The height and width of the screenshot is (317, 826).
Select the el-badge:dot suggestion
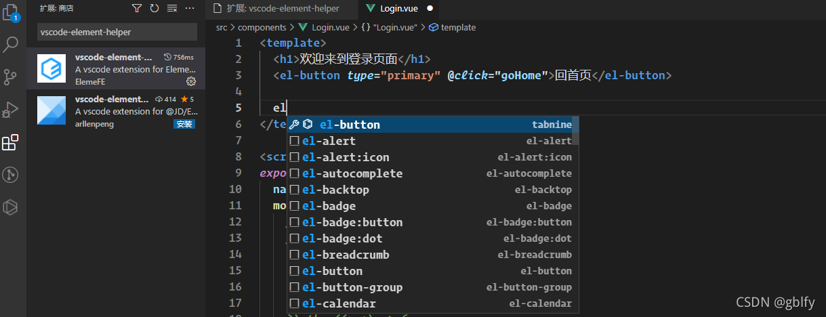coord(433,238)
